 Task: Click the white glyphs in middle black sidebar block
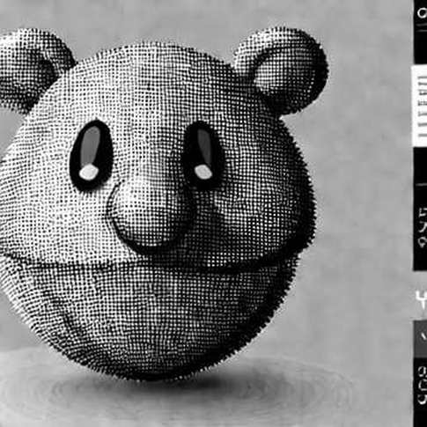pos(423,226)
